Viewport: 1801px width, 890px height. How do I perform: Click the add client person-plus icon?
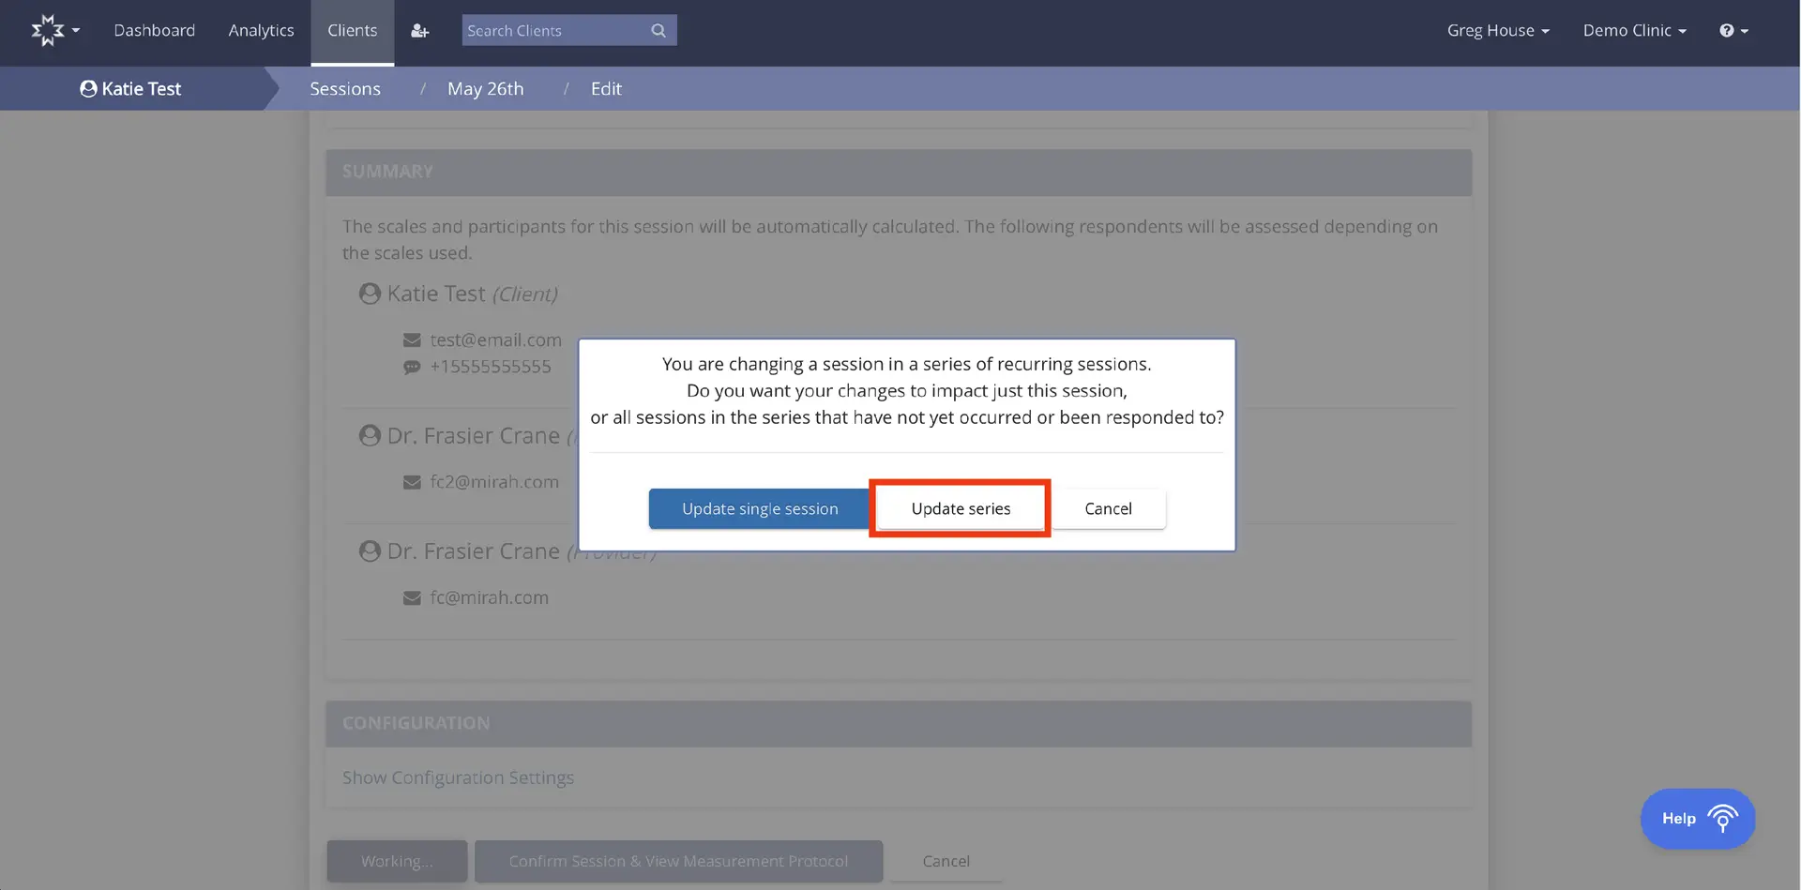(x=419, y=30)
